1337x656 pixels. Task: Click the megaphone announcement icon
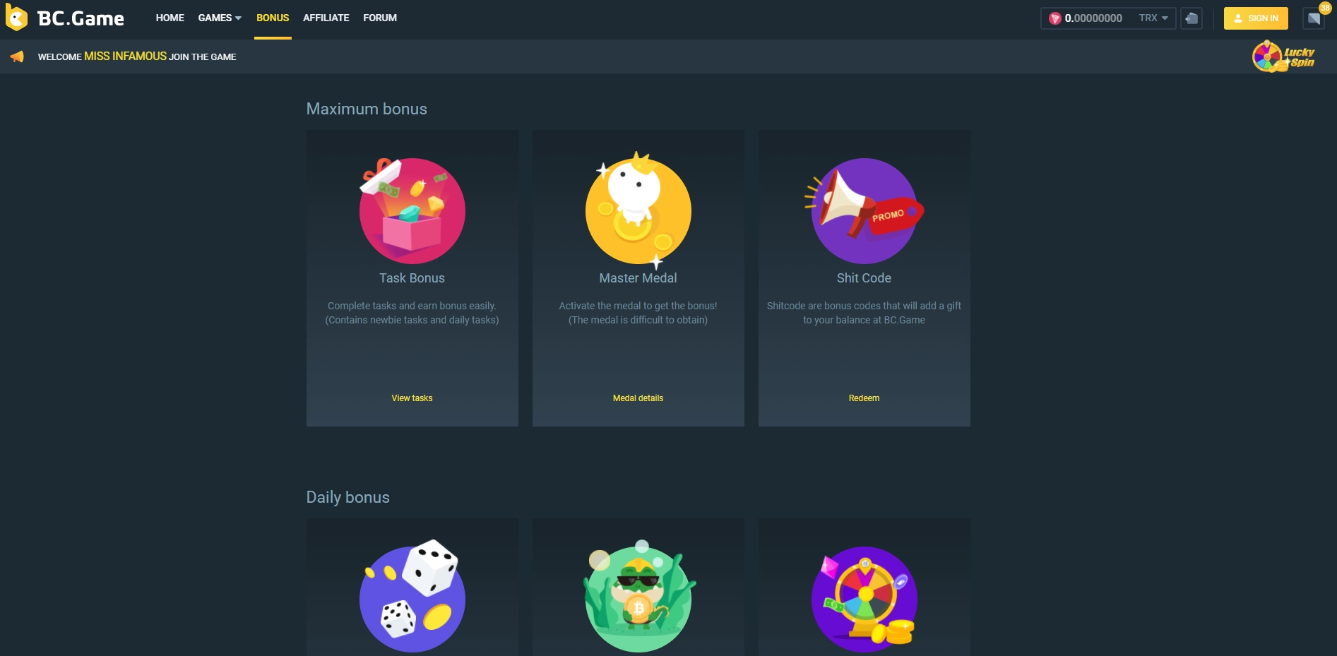point(17,56)
